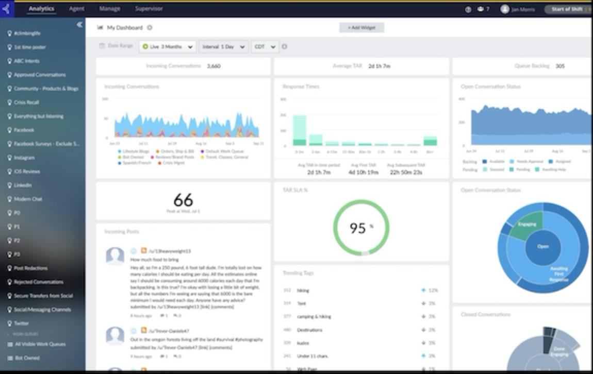The width and height of the screenshot is (593, 374).
Task: Open the ABC Intents saved view
Action: [x=26, y=61]
